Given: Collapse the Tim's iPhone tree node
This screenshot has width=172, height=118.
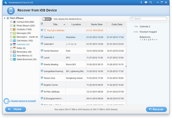Looking at the screenshot, I should click(4, 18).
